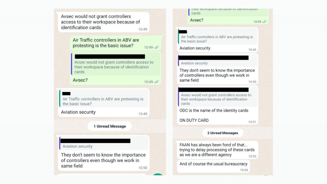Select "And of course the usual bureaucracy" message
The width and height of the screenshot is (327, 184).
(x=213, y=164)
